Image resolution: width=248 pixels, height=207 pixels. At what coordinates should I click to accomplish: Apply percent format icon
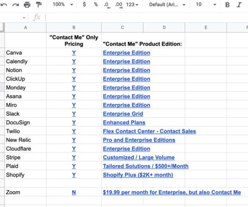[95, 4]
